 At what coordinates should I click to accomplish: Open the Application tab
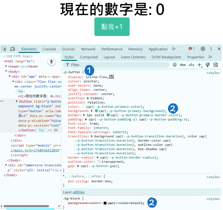tap(158, 49)
